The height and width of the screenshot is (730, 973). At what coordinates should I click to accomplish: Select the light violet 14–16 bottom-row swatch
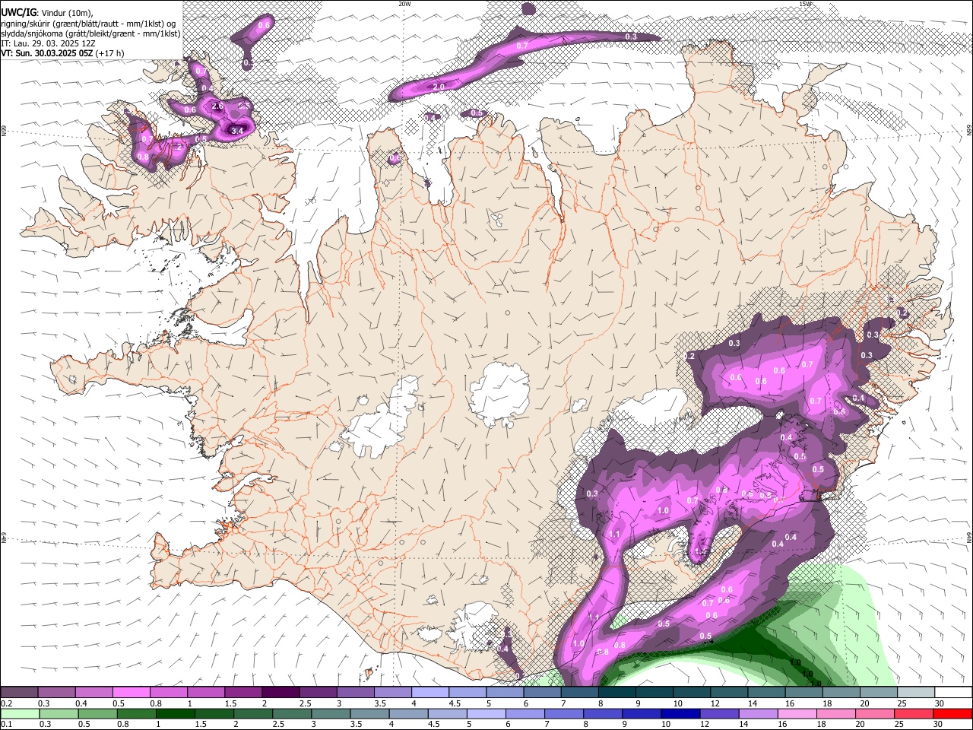(x=757, y=713)
